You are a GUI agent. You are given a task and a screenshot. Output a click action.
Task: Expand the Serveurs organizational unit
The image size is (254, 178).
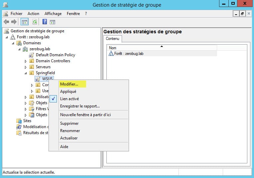26,67
